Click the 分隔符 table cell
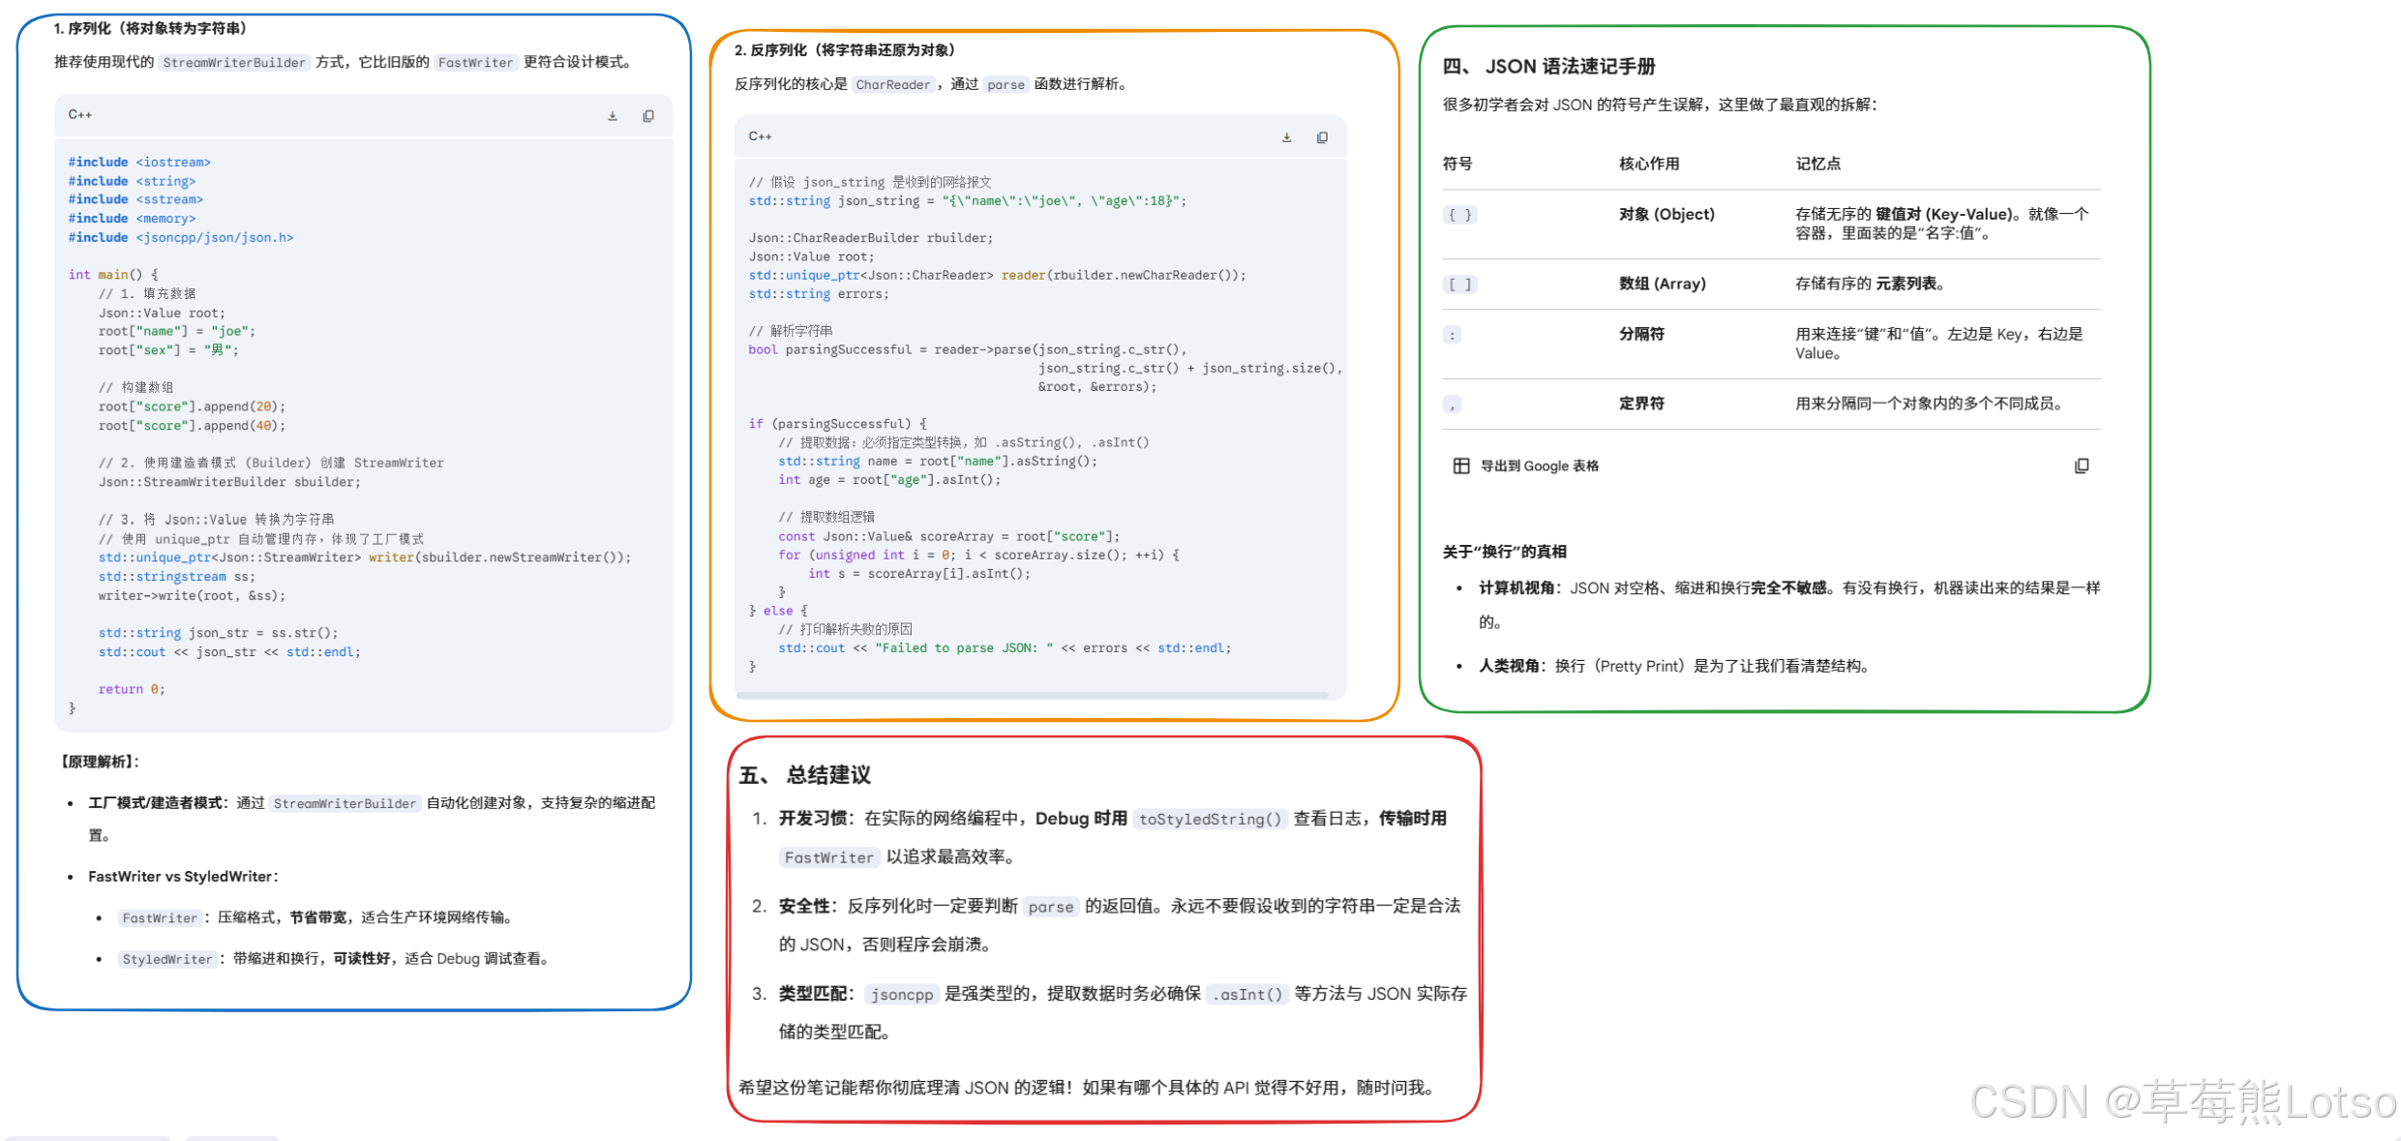Image resolution: width=2401 pixels, height=1141 pixels. pyautogui.click(x=1641, y=335)
